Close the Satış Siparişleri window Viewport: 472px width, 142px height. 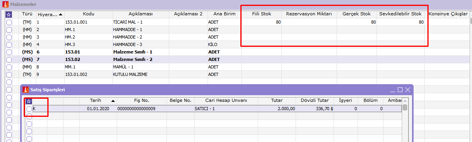pos(408,90)
